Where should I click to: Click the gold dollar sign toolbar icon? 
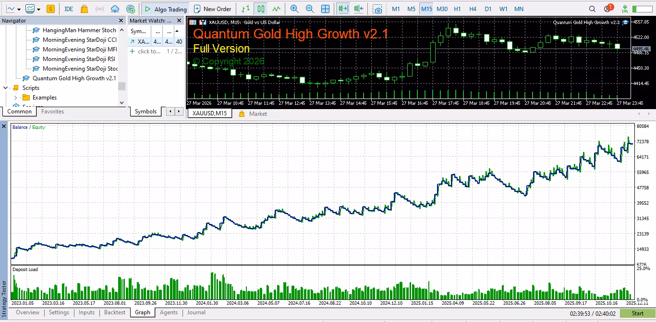[x=50, y=9]
